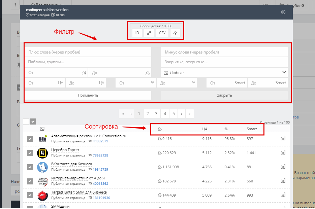Uncheck the HiConversion.ru community row
Viewport: 315px width, 209px height.
pyautogui.click(x=30, y=139)
